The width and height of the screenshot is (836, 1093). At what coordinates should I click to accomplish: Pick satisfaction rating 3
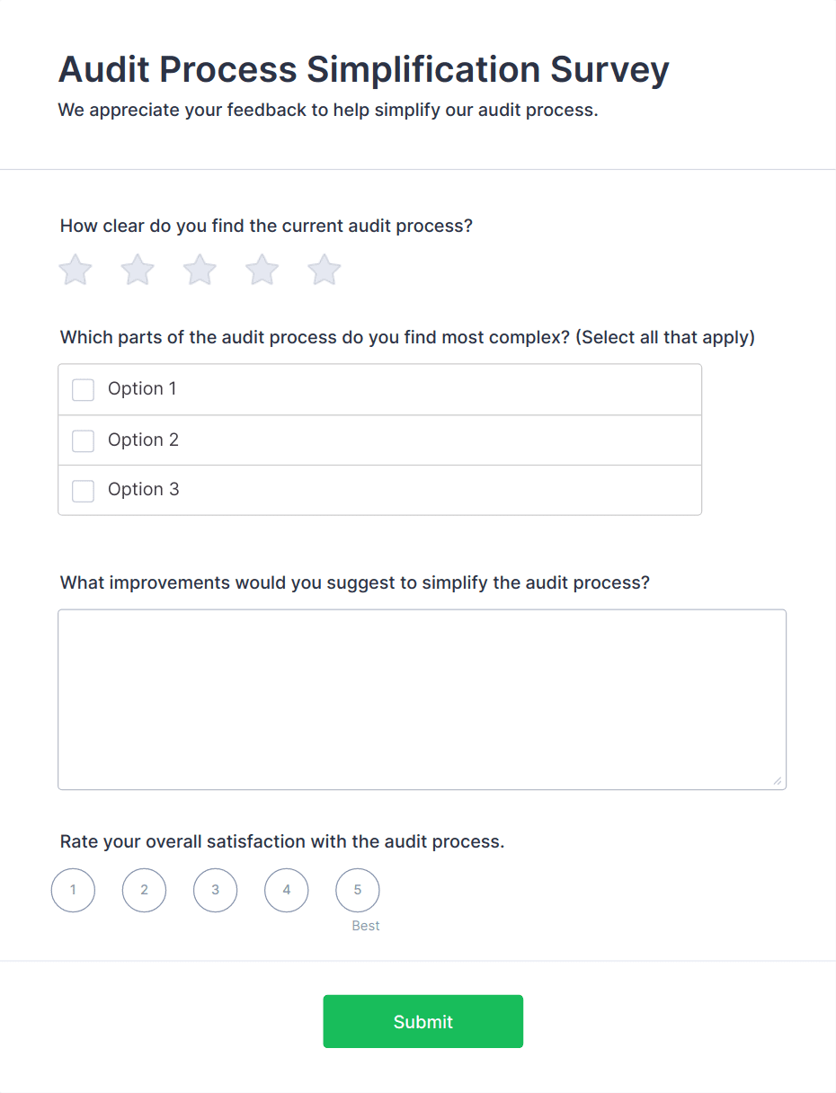(215, 891)
